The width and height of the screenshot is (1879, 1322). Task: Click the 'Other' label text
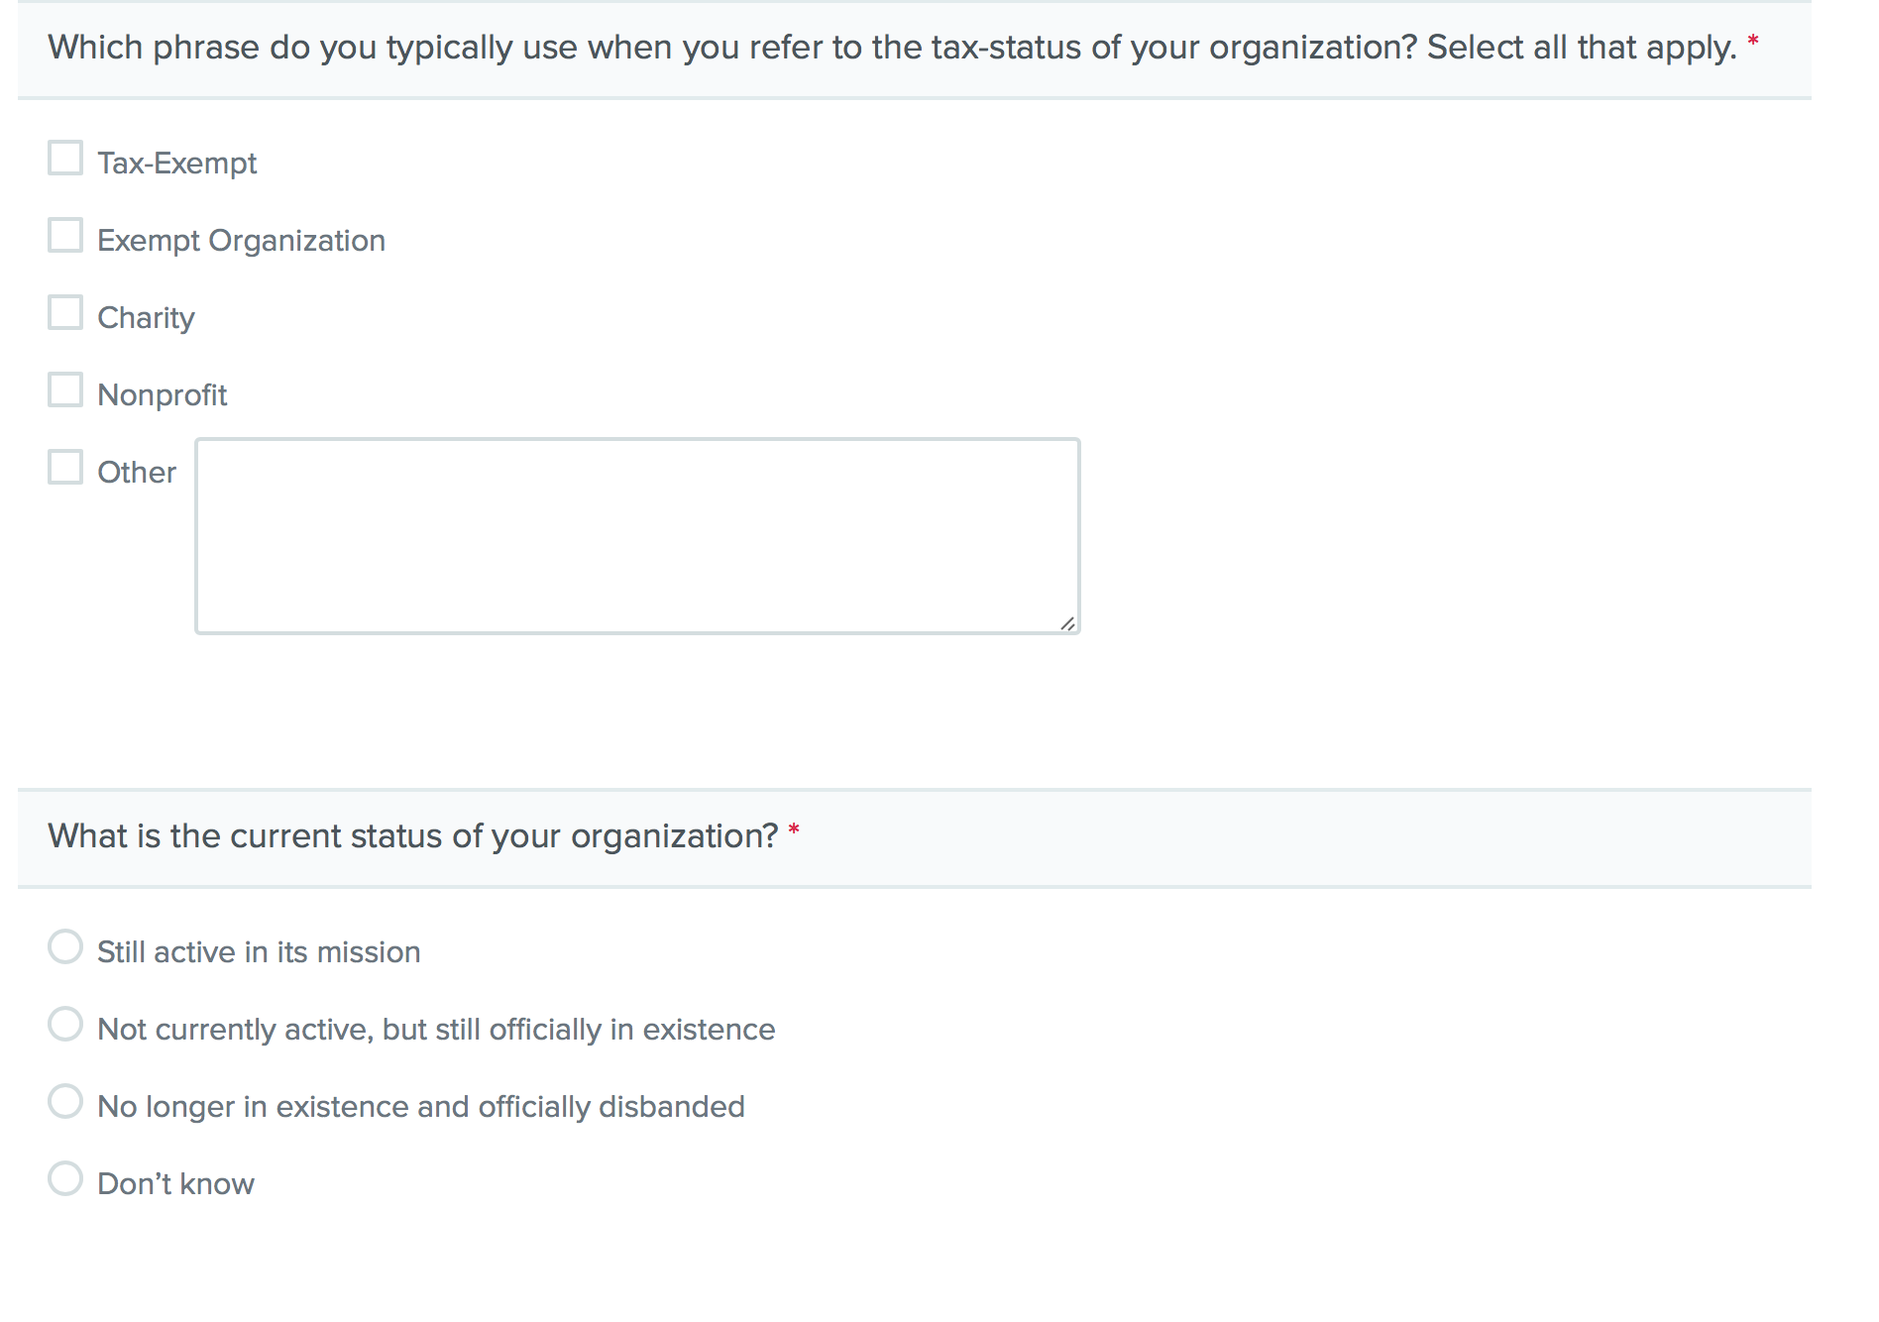[137, 473]
